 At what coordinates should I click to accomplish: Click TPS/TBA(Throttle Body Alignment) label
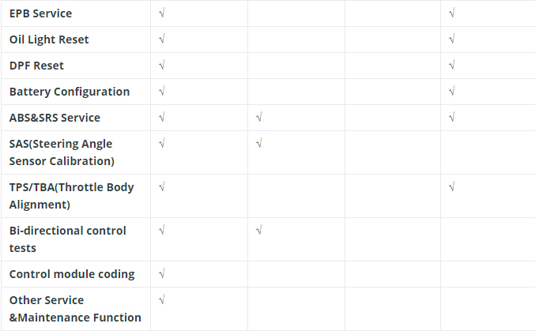tap(71, 196)
